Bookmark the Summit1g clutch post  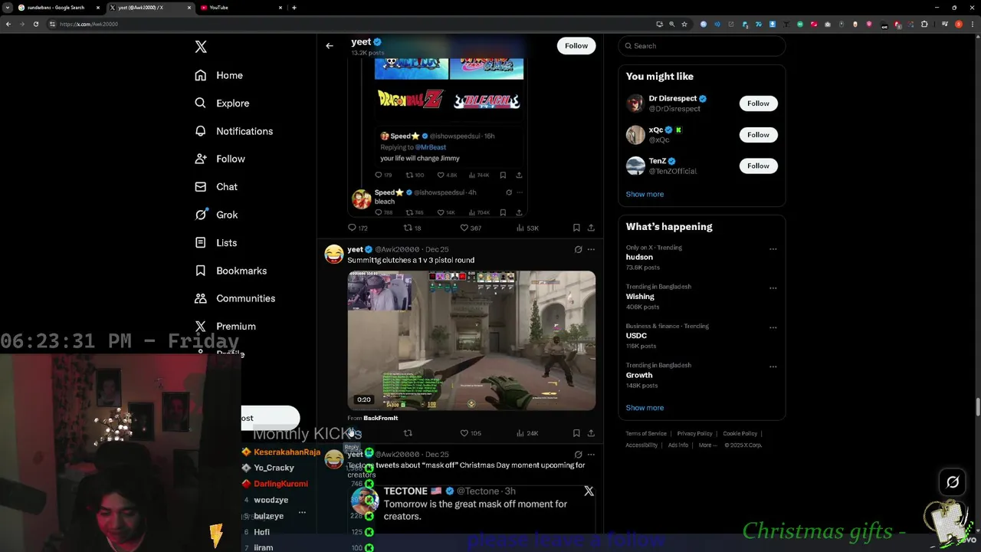[x=576, y=433]
